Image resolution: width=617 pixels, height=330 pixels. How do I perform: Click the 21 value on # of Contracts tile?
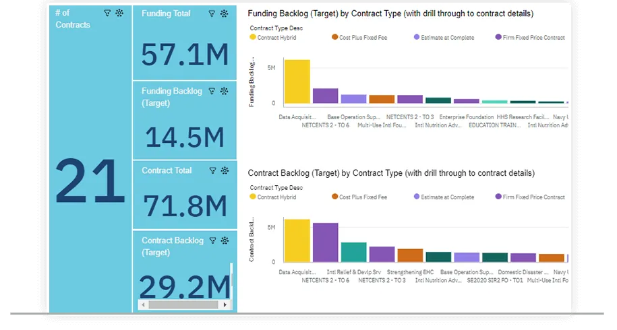tap(90, 181)
